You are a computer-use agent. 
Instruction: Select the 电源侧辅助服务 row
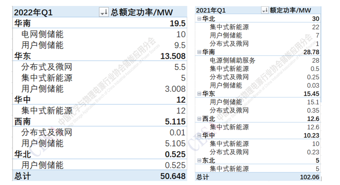point(232,60)
